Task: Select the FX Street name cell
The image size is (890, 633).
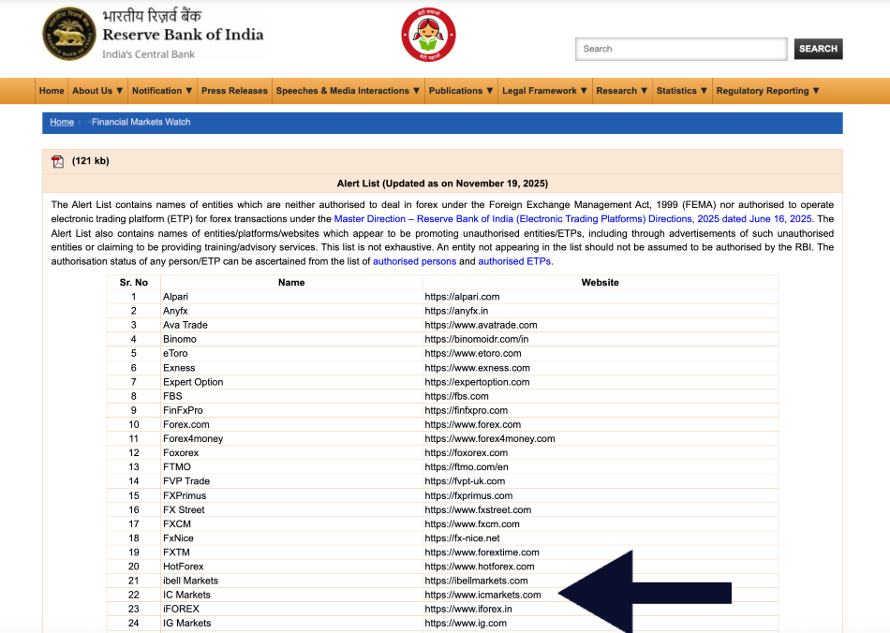Action: (291, 510)
